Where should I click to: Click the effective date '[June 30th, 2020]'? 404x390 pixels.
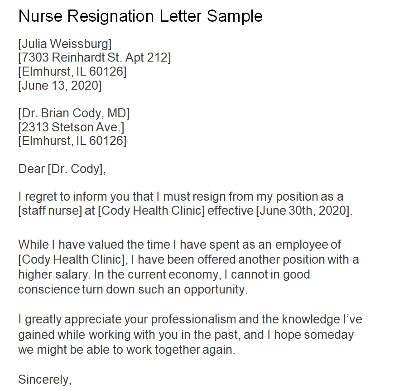(x=303, y=211)
